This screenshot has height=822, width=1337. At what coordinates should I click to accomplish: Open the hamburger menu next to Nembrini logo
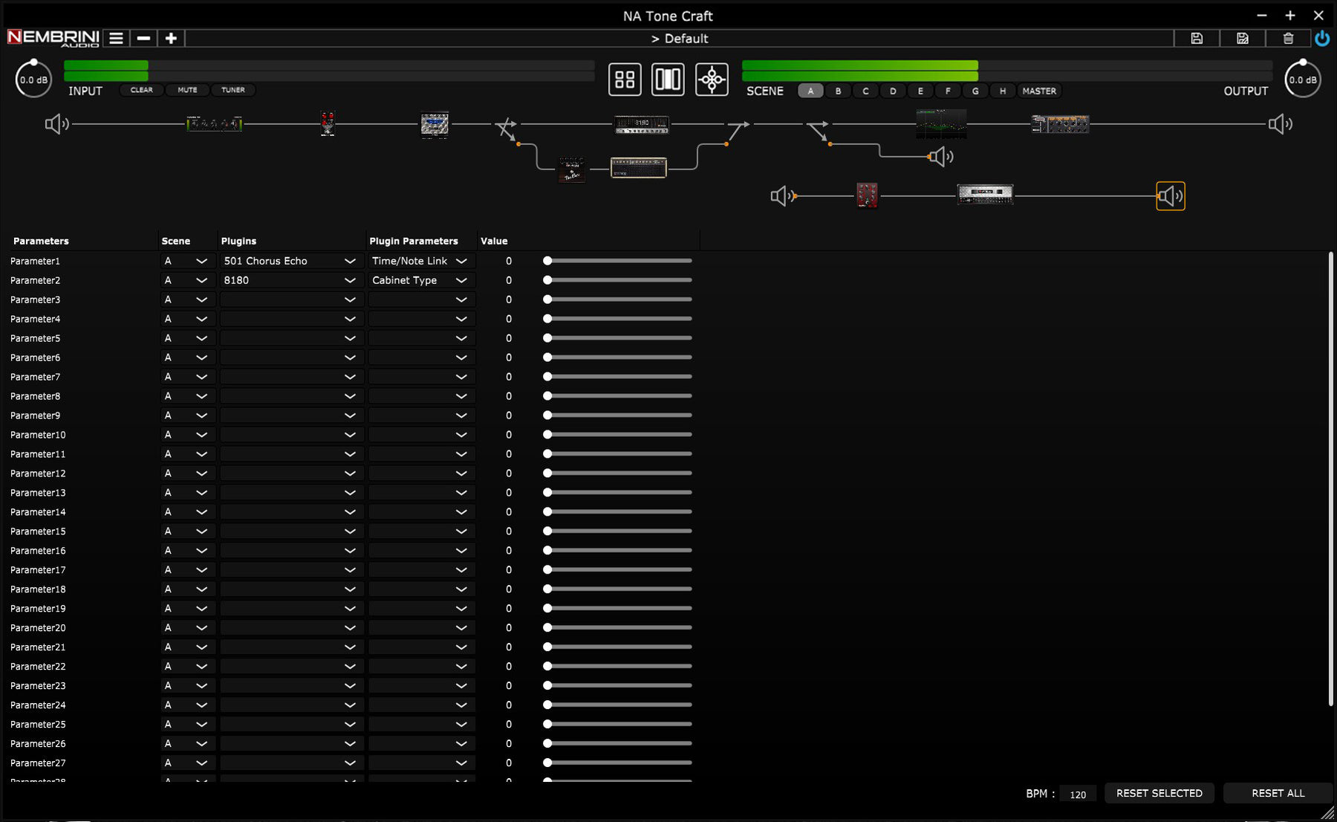tap(116, 39)
